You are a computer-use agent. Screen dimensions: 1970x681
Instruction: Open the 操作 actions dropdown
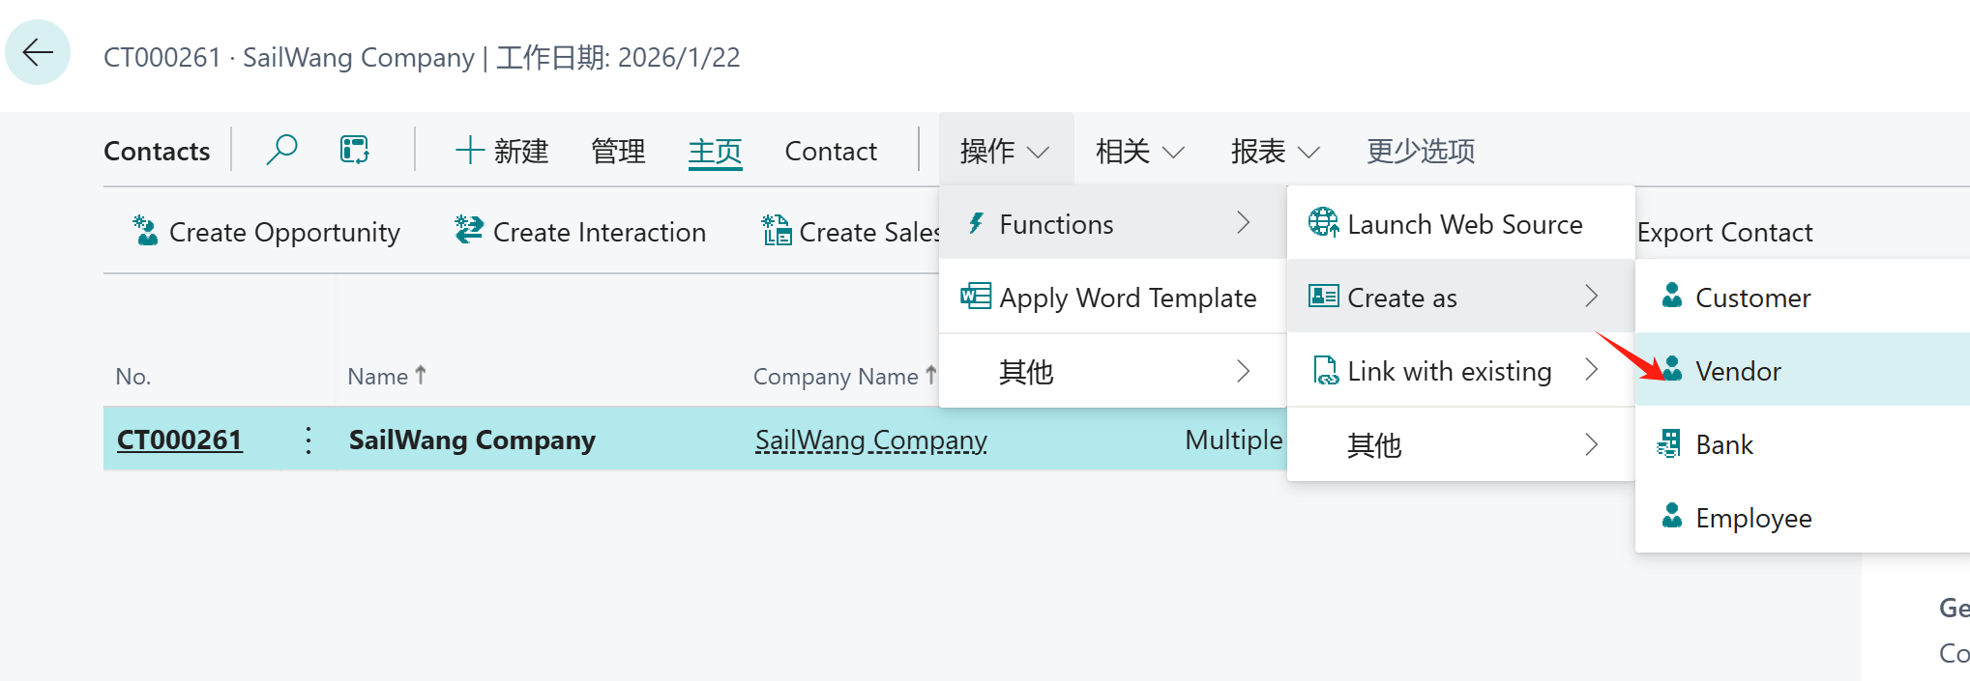1006,150
